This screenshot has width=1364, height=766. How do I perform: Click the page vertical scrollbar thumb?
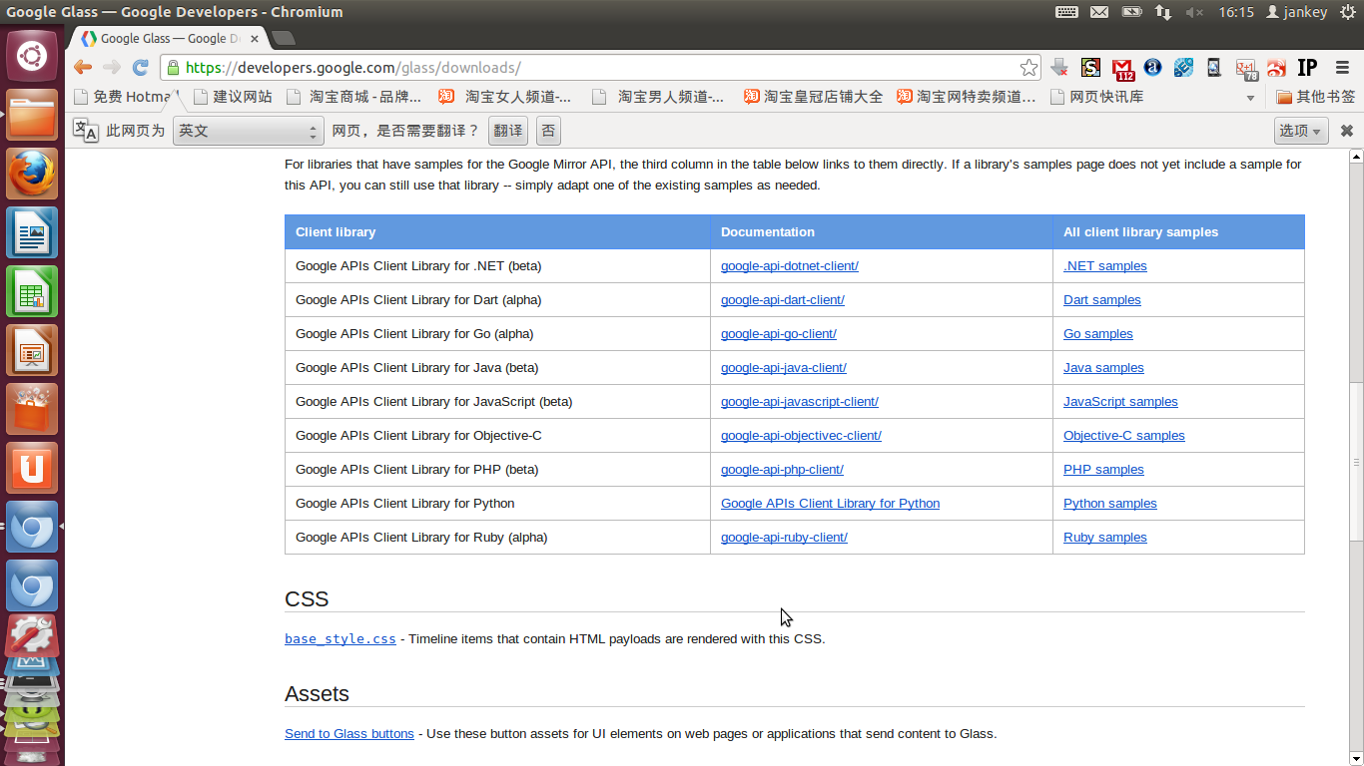point(1356,463)
